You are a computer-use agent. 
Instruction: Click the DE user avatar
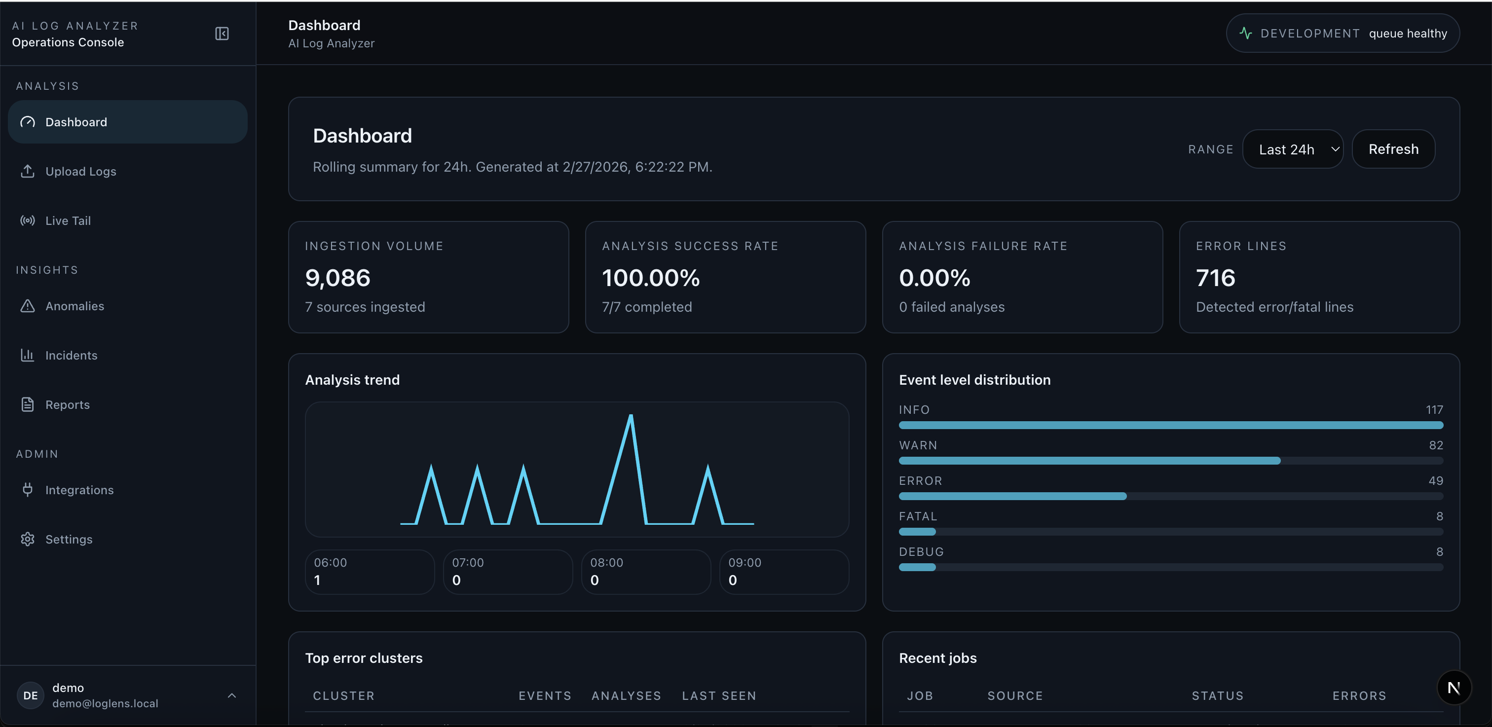pos(31,695)
